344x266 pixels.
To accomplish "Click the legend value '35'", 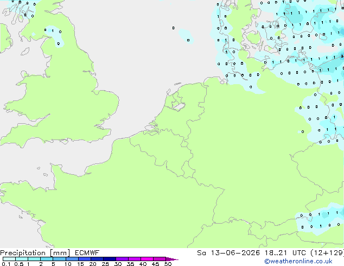I will 130,264.
